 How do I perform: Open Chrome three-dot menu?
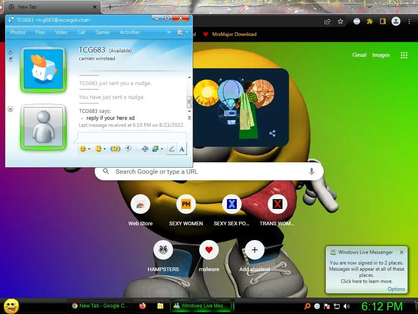(409, 21)
